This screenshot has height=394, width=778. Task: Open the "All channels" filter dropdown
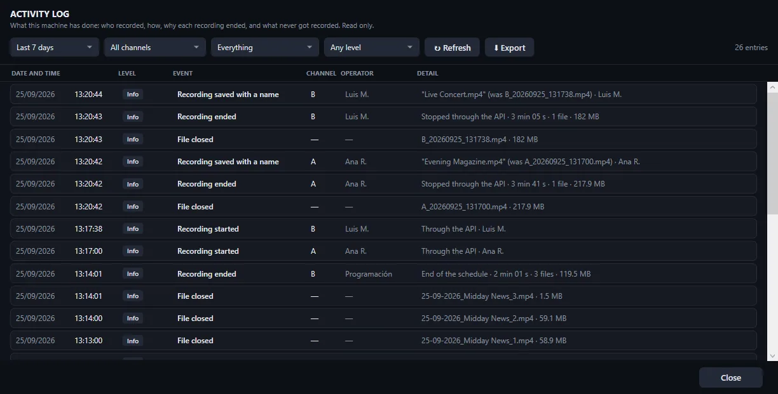[155, 48]
